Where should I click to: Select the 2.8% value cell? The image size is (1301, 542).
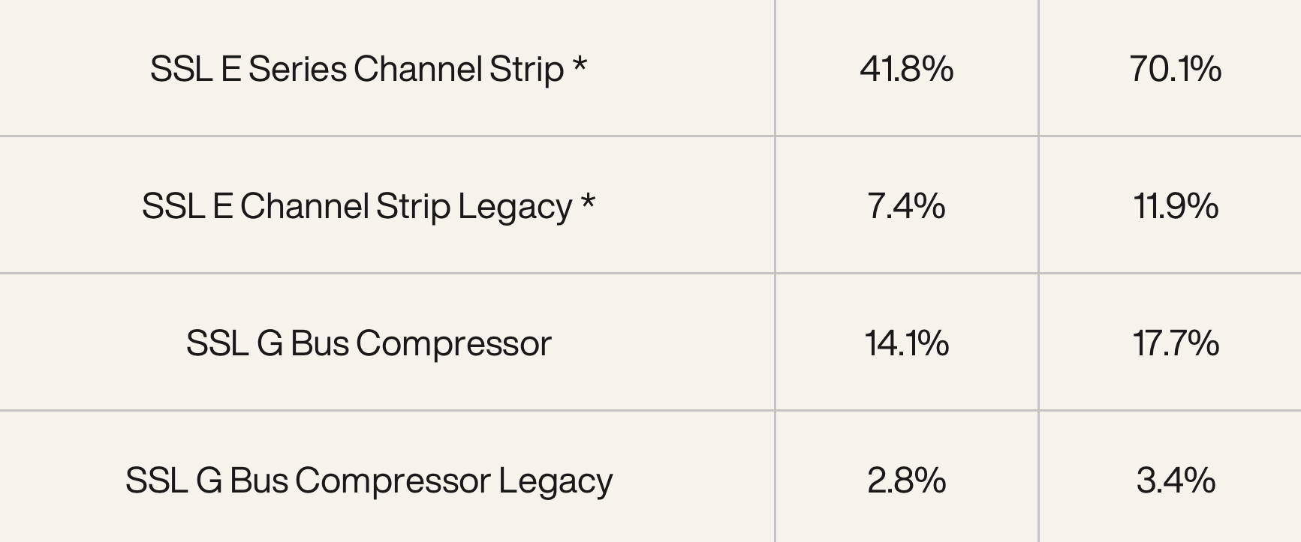[906, 481]
